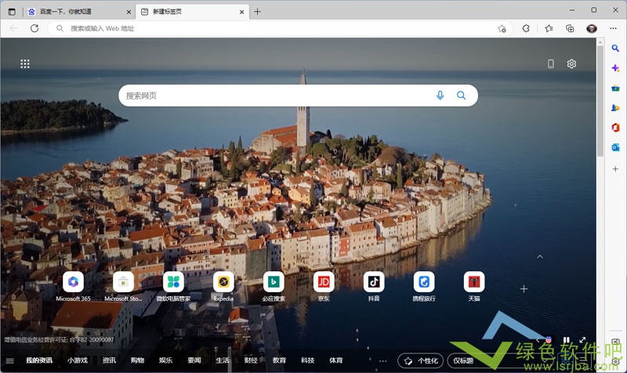Screen dimensions: 627x373
Task: Open the browser extensions puzzle icon
Action: pyautogui.click(x=526, y=28)
